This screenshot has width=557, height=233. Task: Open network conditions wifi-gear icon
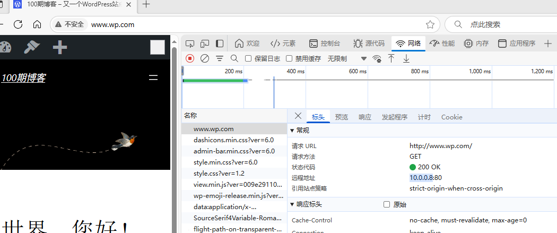[377, 58]
